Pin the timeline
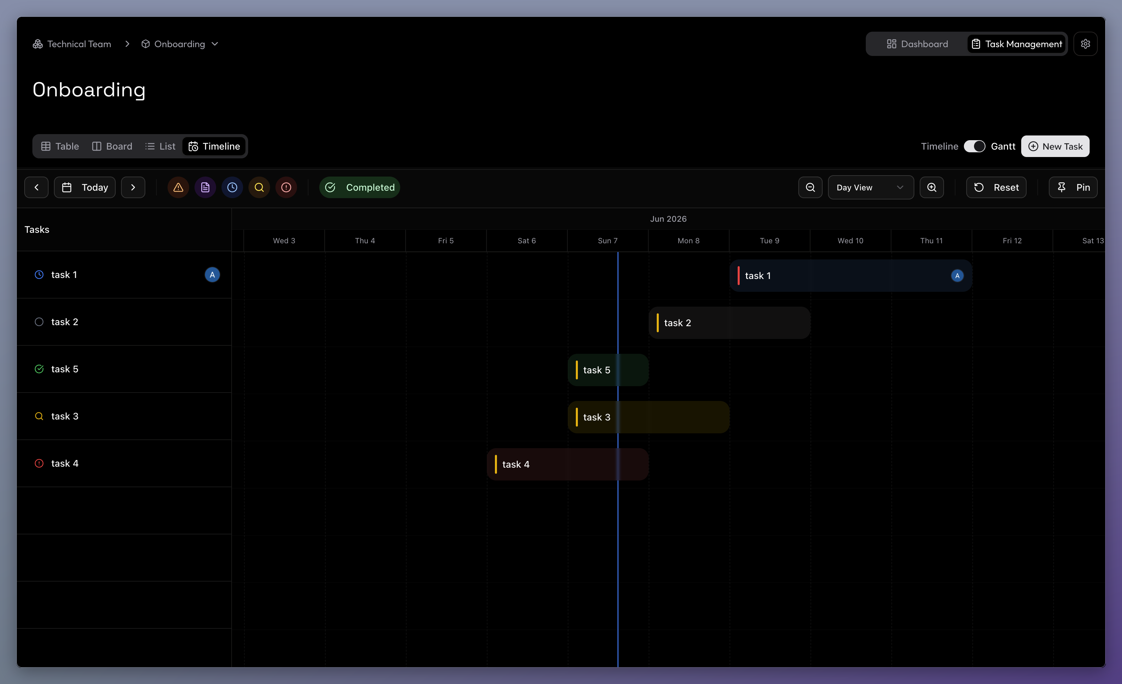Screen dimensions: 1122x684 click(x=1072, y=187)
